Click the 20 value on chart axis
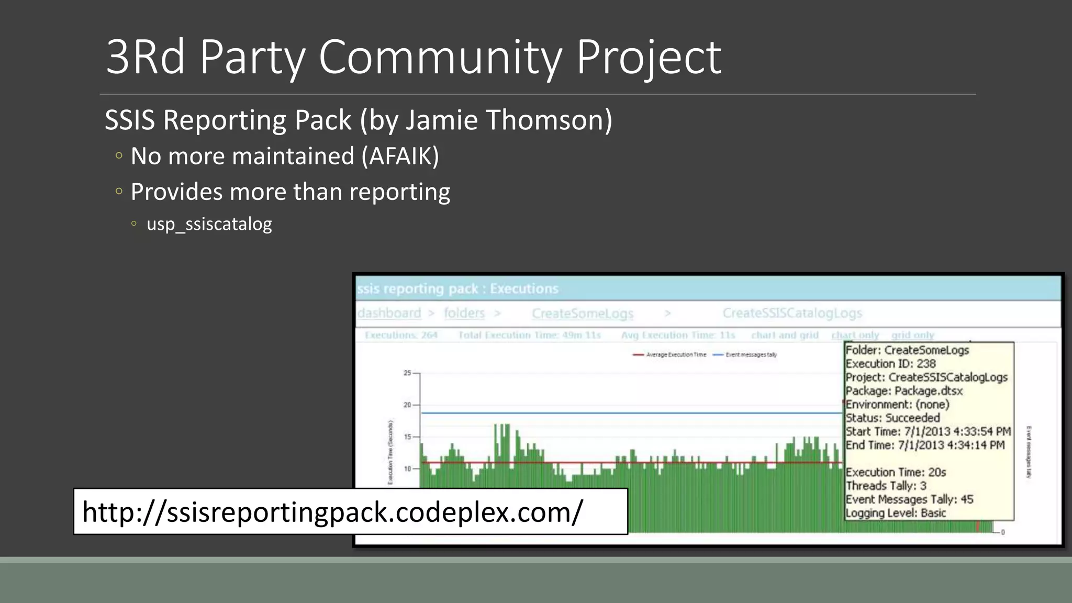The width and height of the screenshot is (1072, 603). pos(407,405)
